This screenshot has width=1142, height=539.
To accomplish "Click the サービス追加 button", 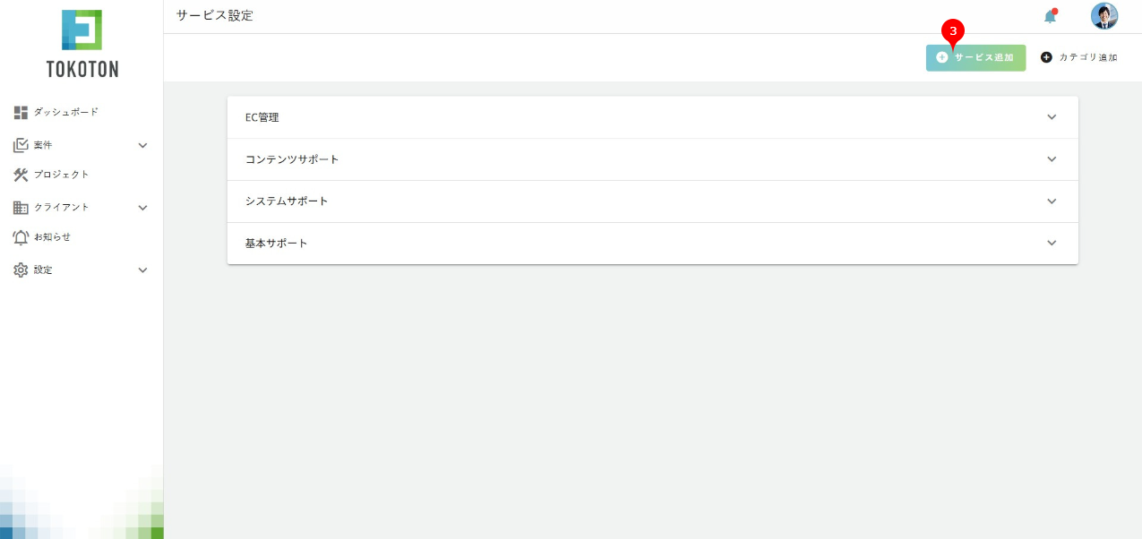I will pos(975,57).
